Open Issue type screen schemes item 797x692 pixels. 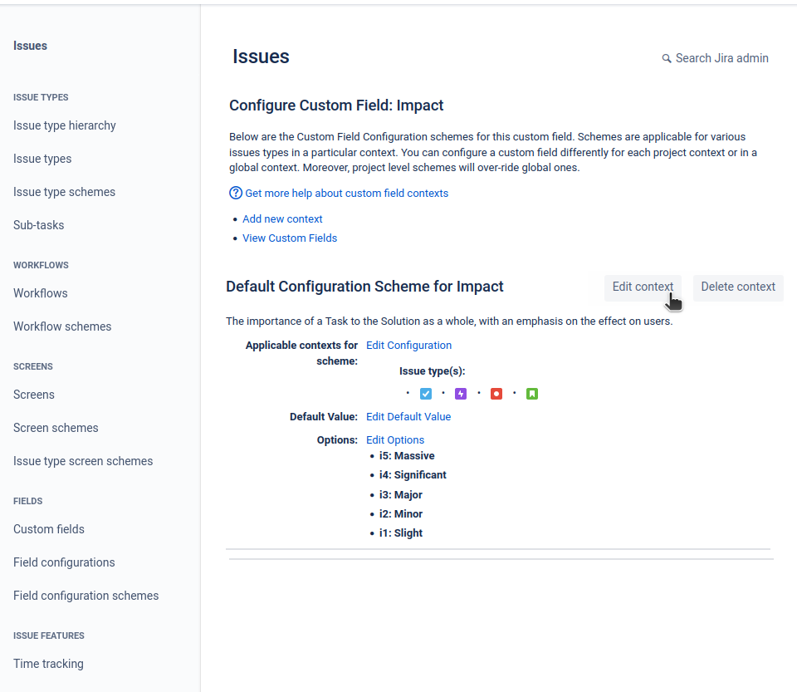tap(83, 461)
